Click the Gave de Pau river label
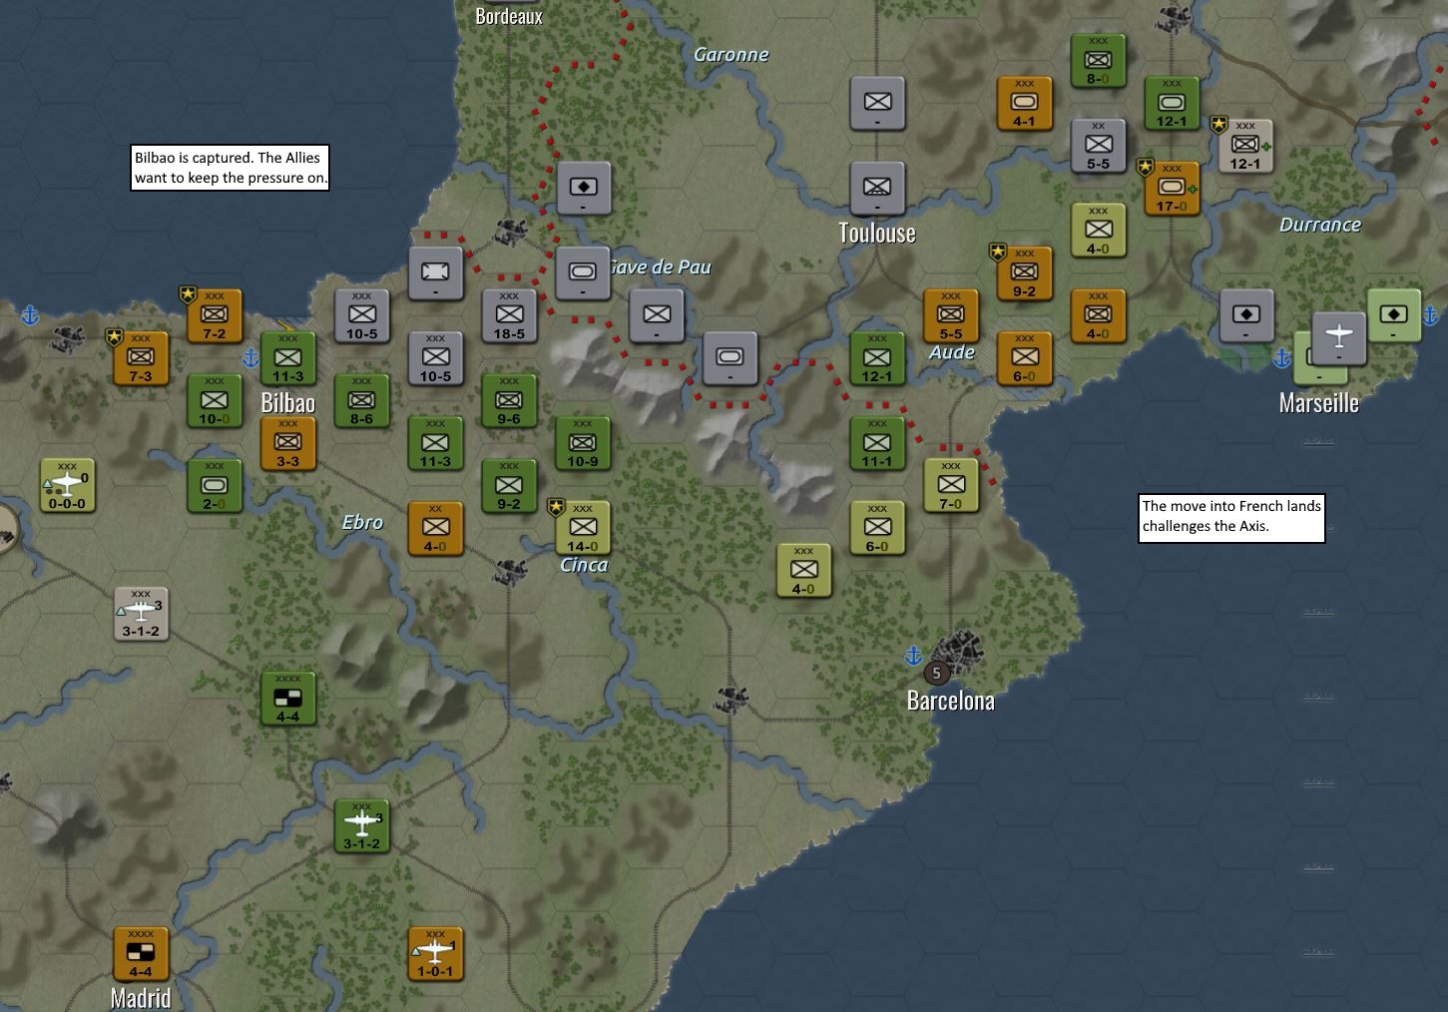The height and width of the screenshot is (1012, 1448). pos(661,266)
